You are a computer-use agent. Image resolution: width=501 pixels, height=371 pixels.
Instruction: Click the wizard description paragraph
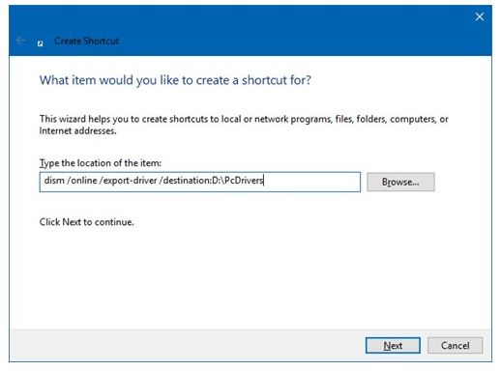(x=244, y=125)
